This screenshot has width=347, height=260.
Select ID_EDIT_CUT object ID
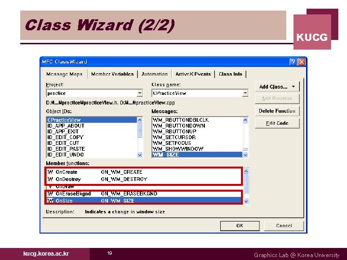coord(92,143)
